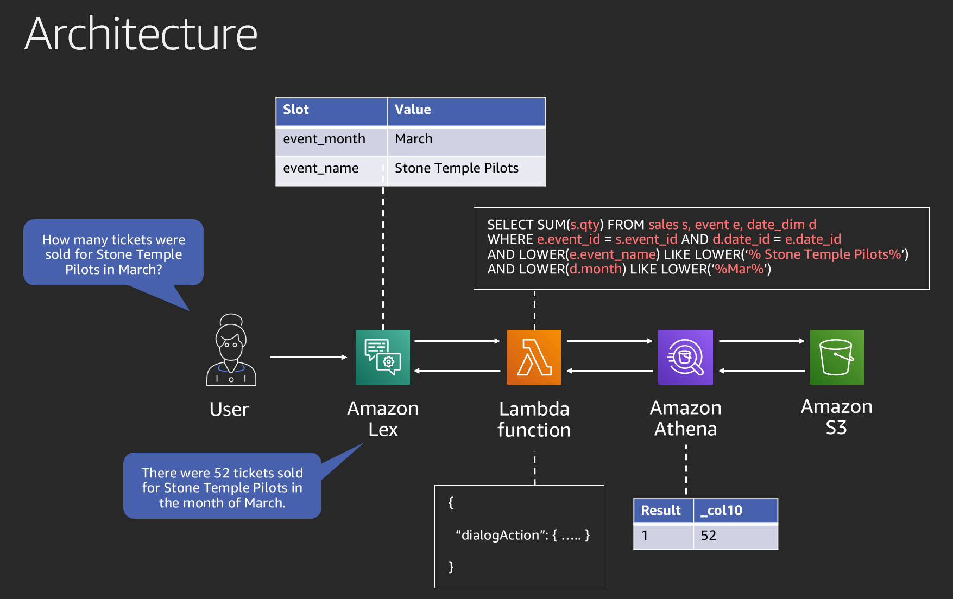Select the 'Slot' table header

(x=332, y=112)
